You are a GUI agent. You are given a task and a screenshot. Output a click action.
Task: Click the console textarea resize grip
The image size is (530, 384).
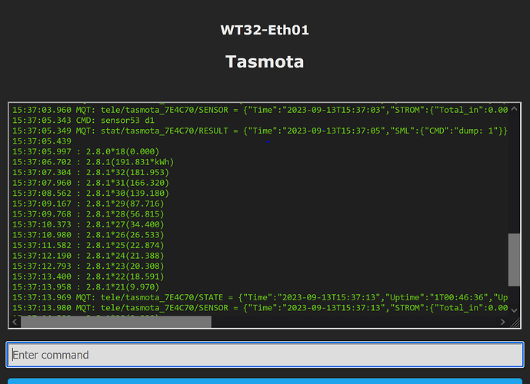[x=515, y=323]
